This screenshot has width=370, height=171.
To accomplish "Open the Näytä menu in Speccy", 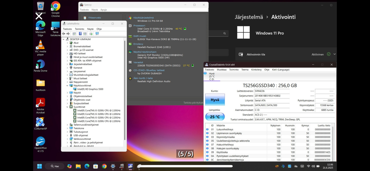I will tap(95, 10).
